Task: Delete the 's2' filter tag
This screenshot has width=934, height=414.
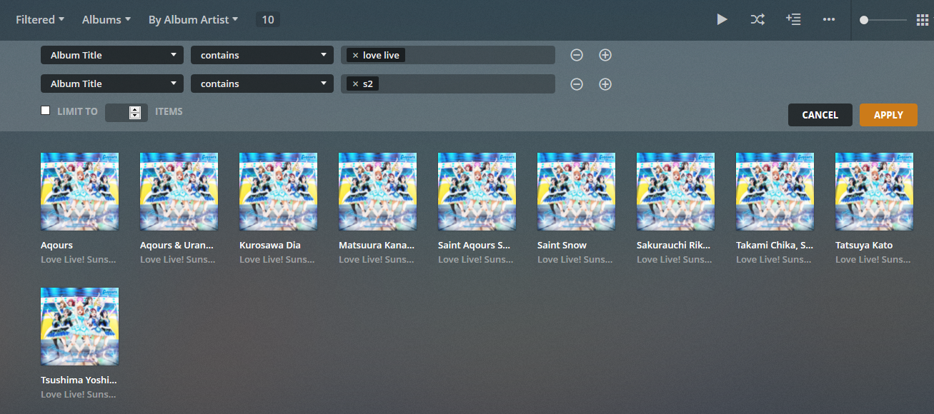Action: [x=355, y=84]
